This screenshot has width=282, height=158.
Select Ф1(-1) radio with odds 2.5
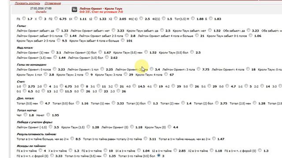pyautogui.click(x=141, y=18)
